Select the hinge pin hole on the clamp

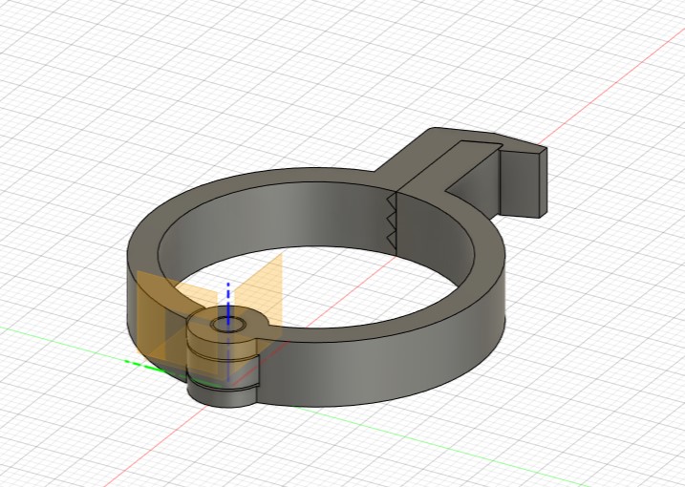click(228, 325)
